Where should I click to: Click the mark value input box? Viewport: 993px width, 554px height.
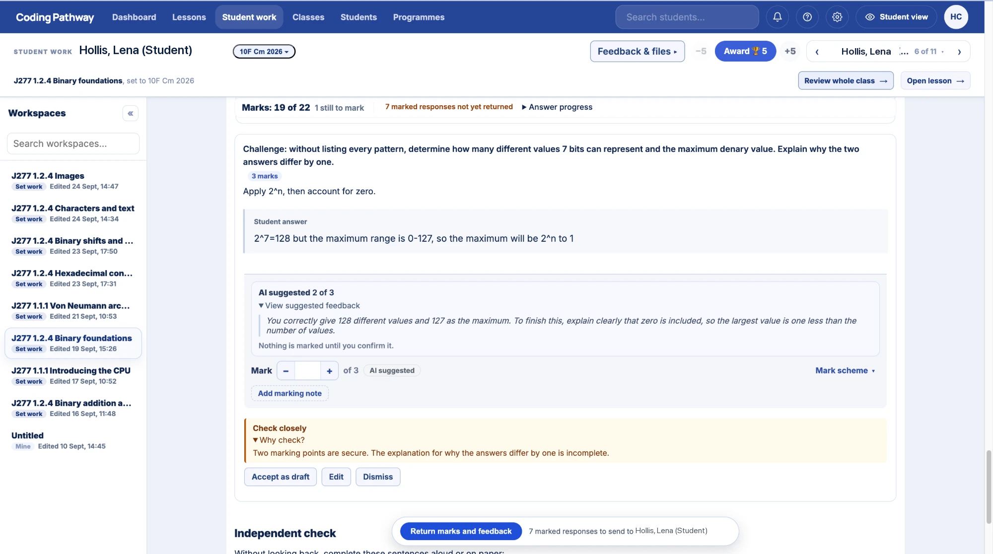pos(307,371)
